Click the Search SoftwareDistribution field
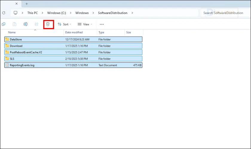Viewport: 251px width, 149px height. point(226,13)
